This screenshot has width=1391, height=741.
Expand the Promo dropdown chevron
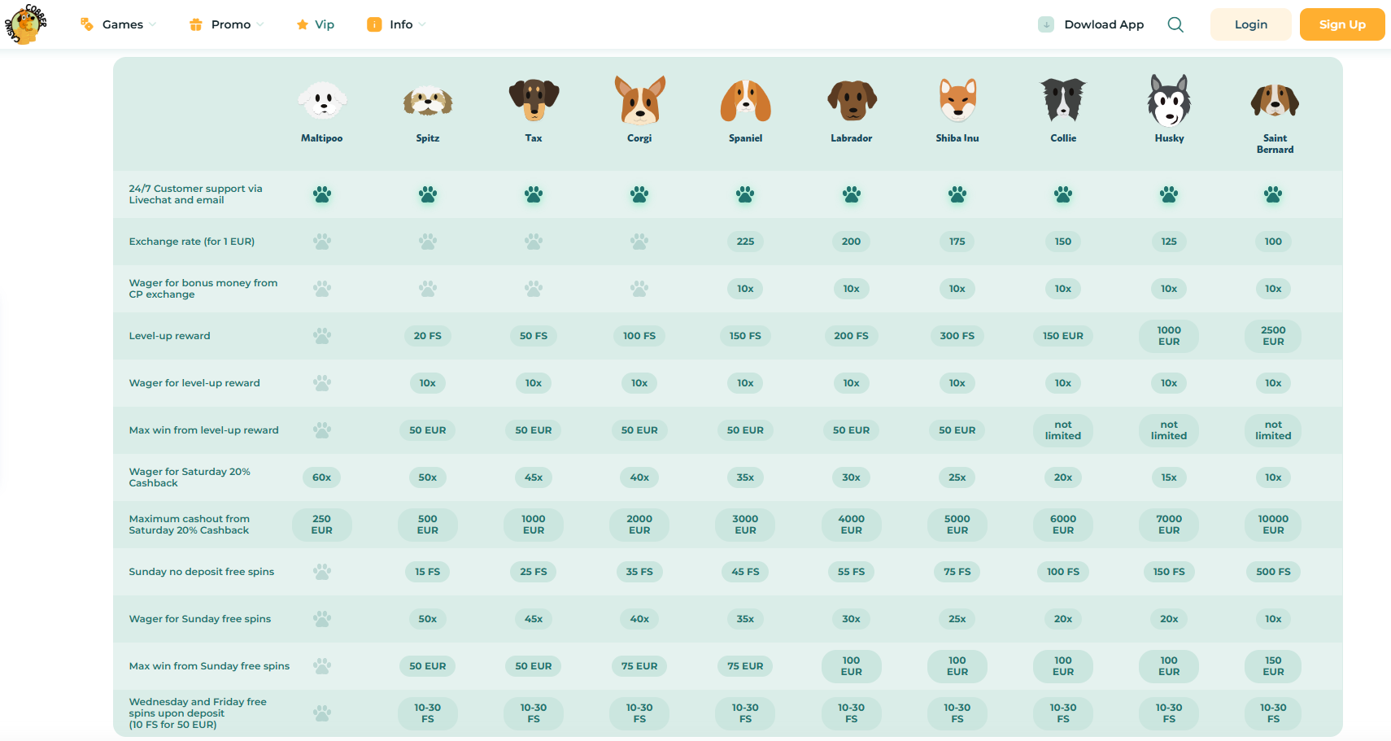[x=260, y=24]
